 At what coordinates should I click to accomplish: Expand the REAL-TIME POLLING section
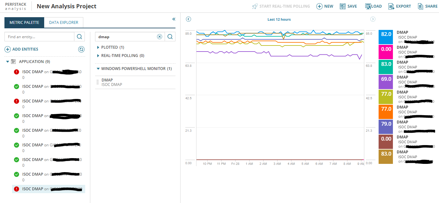[x=98, y=56]
